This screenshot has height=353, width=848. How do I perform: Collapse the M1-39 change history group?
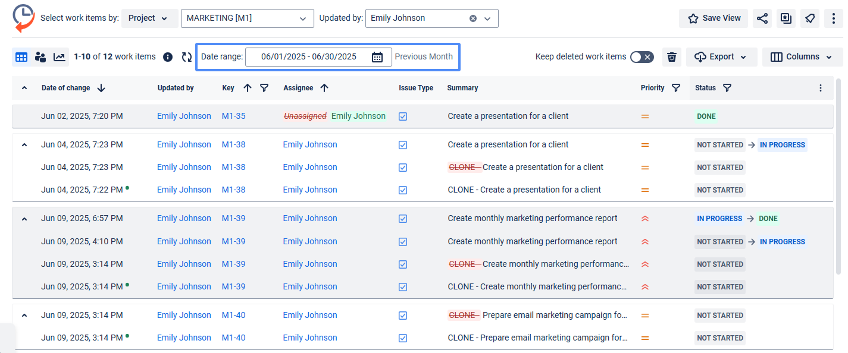coord(24,219)
